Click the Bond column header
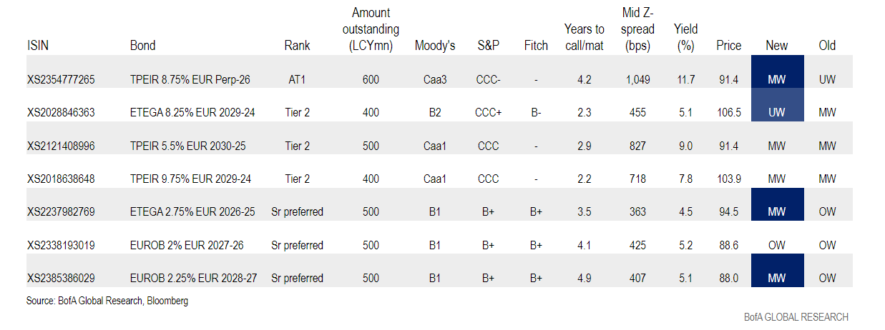The image size is (885, 330). (142, 46)
